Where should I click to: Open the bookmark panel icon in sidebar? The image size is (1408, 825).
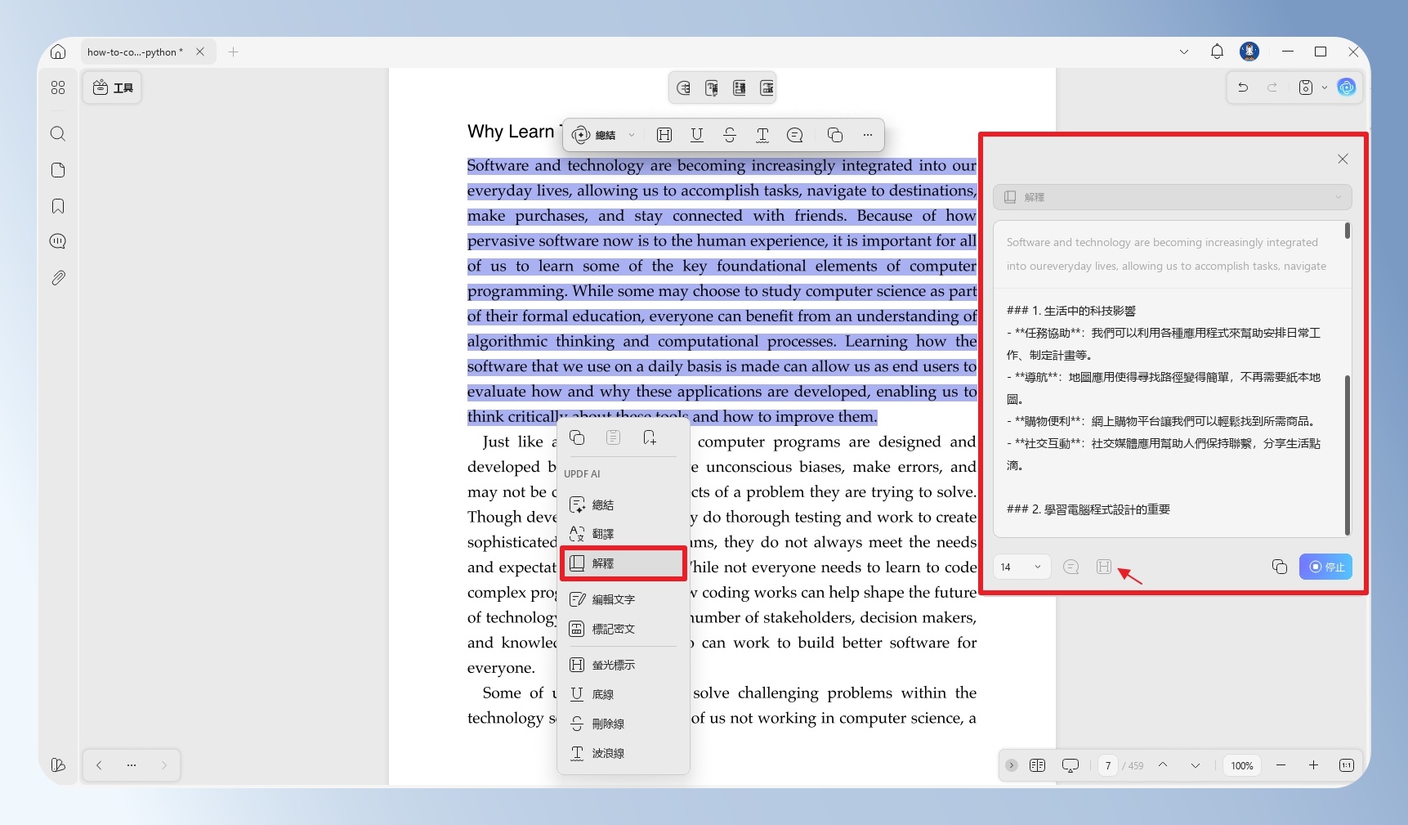[58, 206]
